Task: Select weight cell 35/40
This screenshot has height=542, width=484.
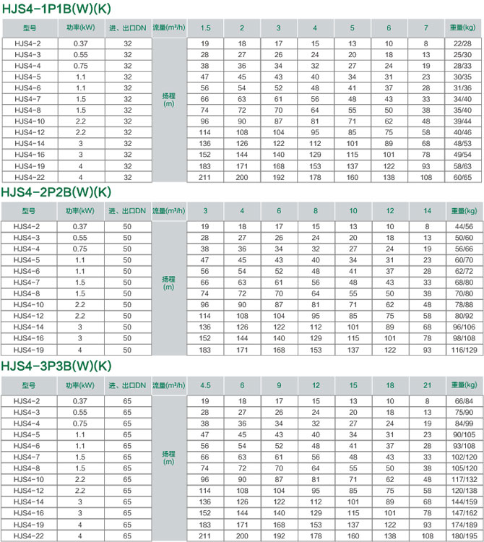Action: pyautogui.click(x=462, y=110)
